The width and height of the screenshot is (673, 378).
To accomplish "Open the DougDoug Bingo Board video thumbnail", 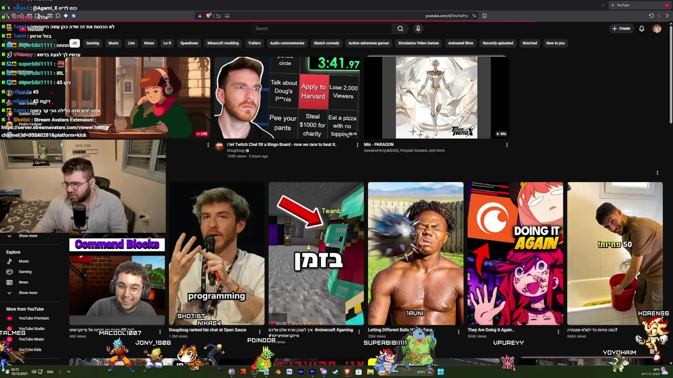I will coord(287,98).
